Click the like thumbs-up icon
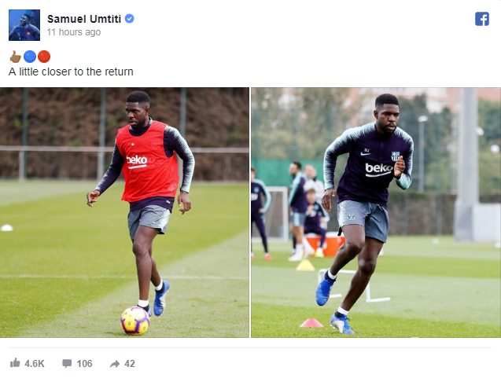Image resolution: width=501 pixels, height=378 pixels. (15, 363)
